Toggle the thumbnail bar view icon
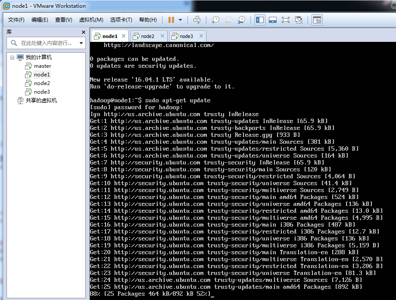Screen dimensions: 396x300 pyautogui.click(x=272, y=20)
